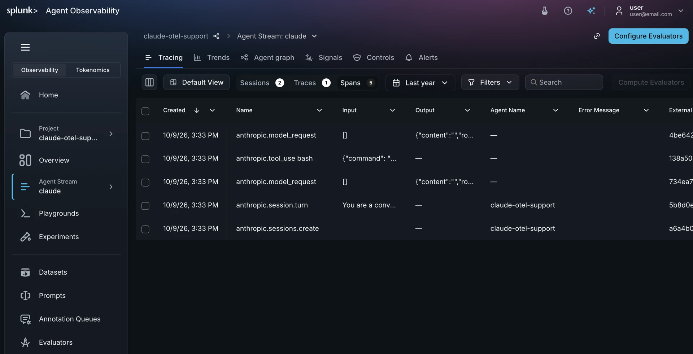The image size is (693, 354).
Task: Open the Controls tab
Action: (374, 58)
